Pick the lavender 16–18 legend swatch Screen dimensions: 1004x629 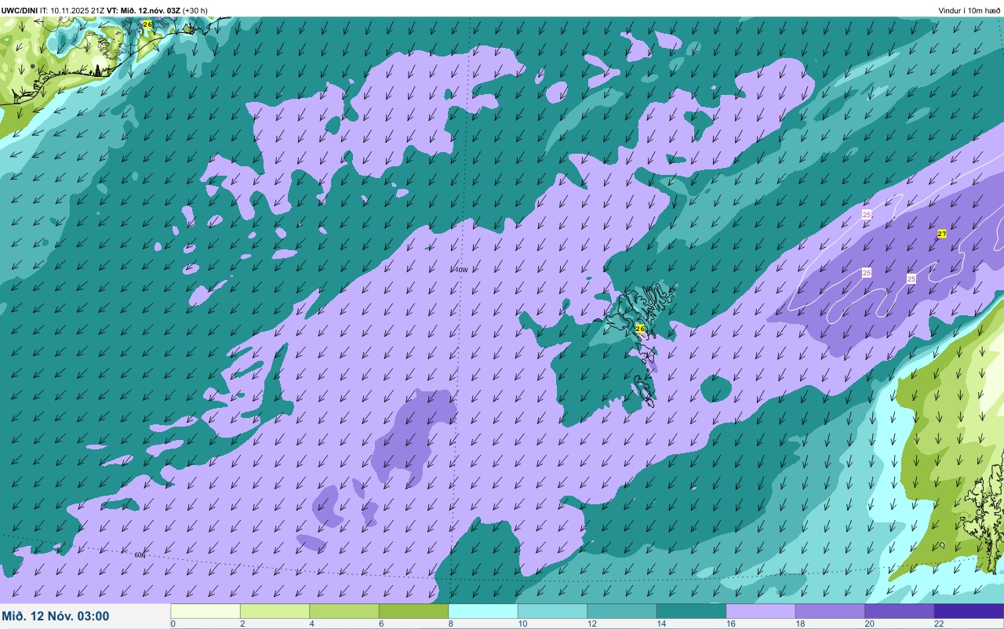(x=761, y=611)
